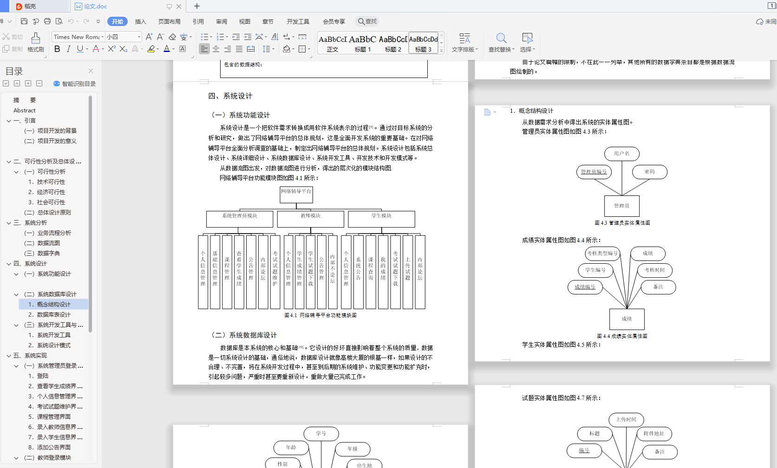Open a new tab with the plus button
The height and width of the screenshot is (468, 777).
point(197,6)
